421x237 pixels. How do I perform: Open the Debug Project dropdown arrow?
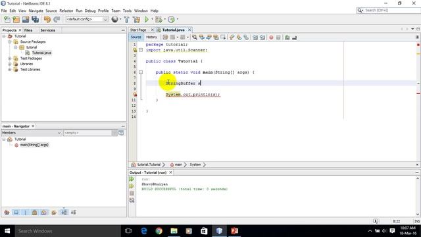pyautogui.click(x=164, y=19)
